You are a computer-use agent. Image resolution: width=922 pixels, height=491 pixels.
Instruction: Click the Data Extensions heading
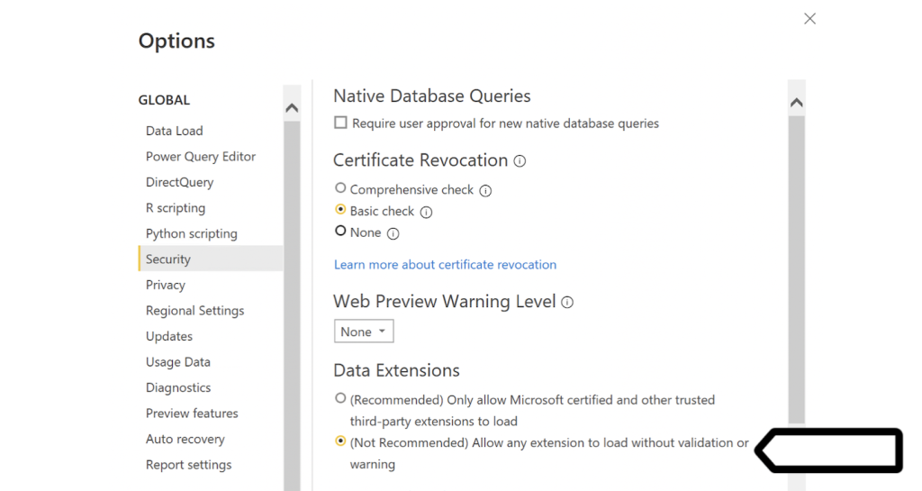click(x=397, y=370)
